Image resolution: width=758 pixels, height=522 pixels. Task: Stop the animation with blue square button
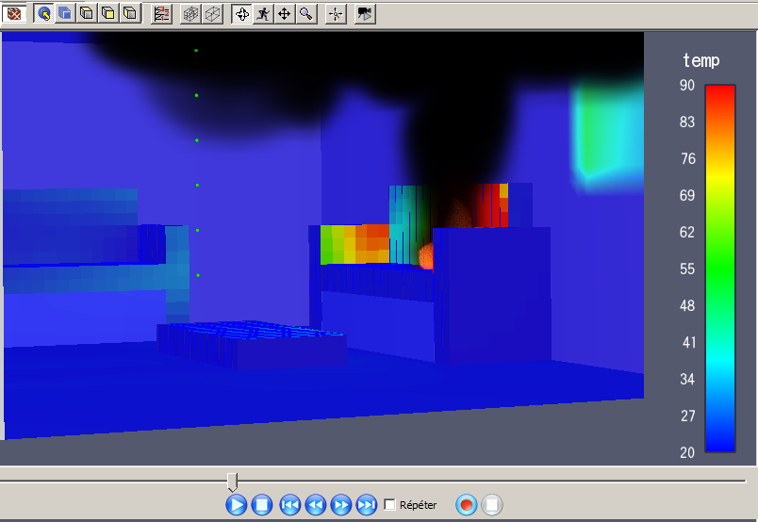tap(262, 505)
